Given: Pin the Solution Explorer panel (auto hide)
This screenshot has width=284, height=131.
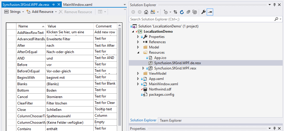Looking at the screenshot, I should coord(274,5).
